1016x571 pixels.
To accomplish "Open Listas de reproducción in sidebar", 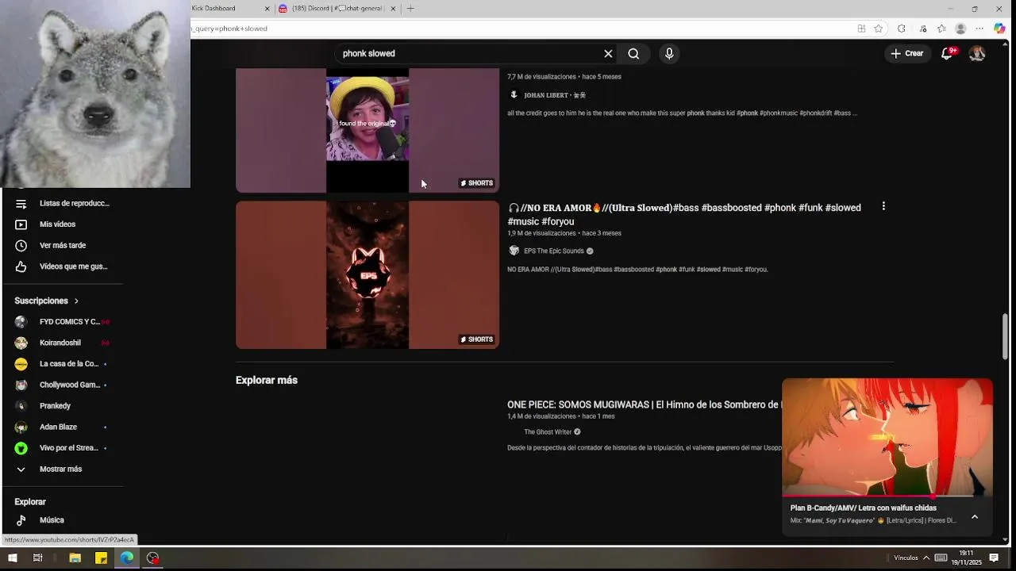I will [x=63, y=204].
